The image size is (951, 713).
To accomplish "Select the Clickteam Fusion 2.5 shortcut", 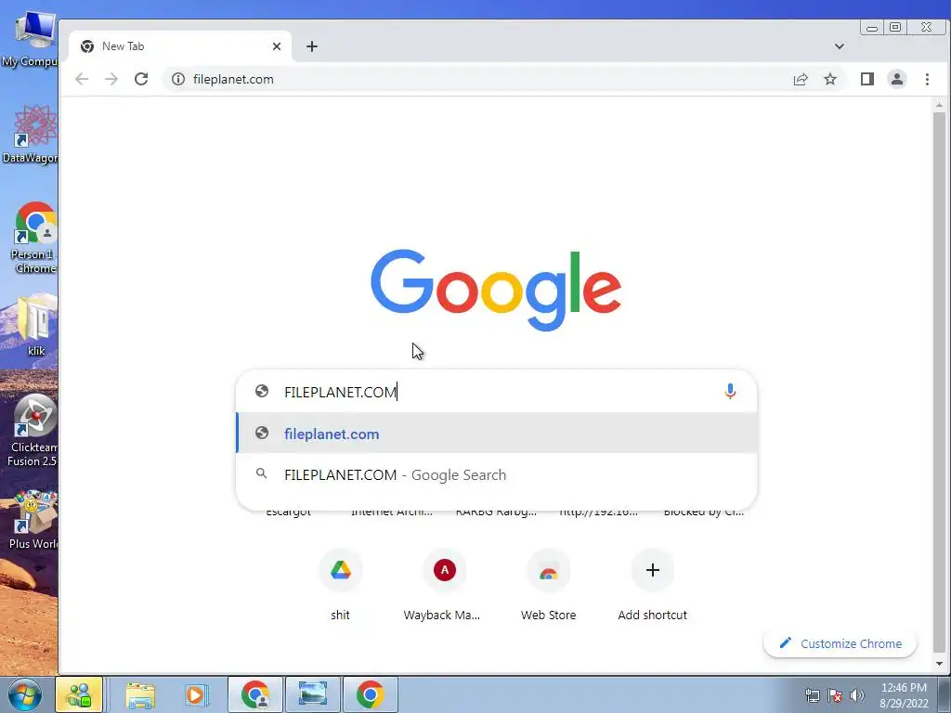I will pyautogui.click(x=33, y=431).
